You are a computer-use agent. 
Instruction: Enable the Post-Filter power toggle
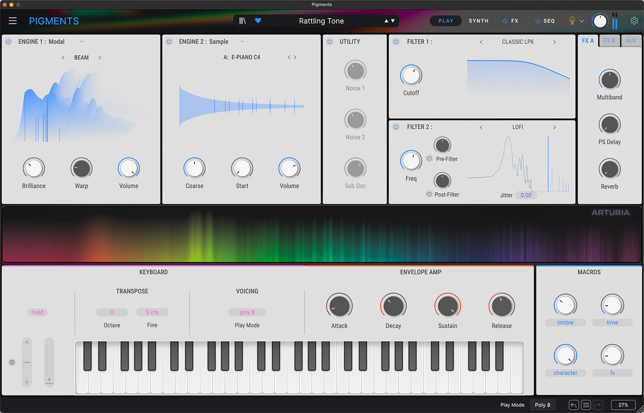point(429,194)
